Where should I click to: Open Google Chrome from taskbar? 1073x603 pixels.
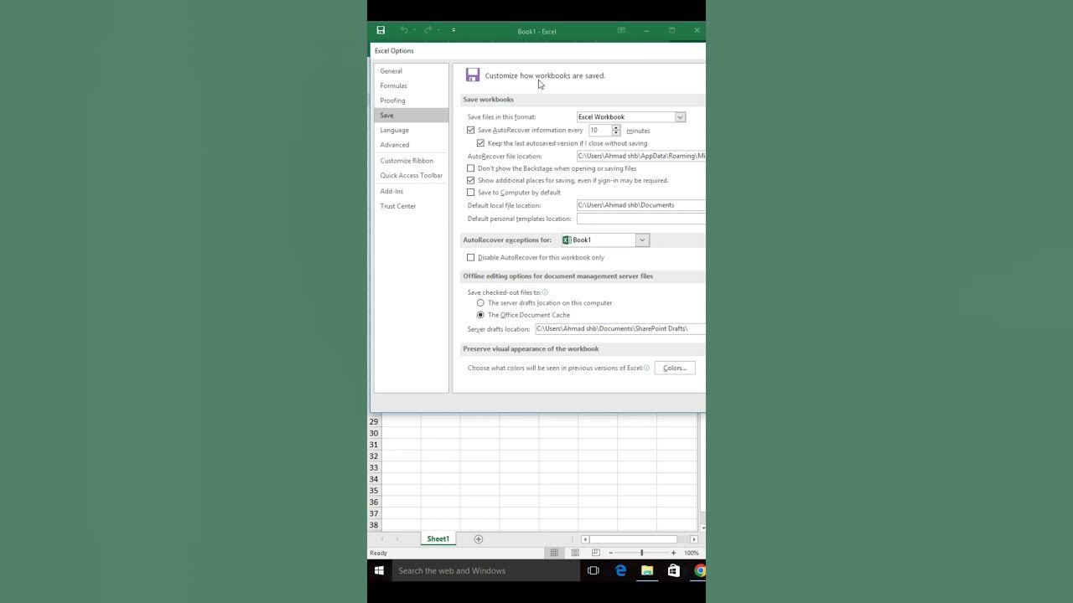coord(699,571)
